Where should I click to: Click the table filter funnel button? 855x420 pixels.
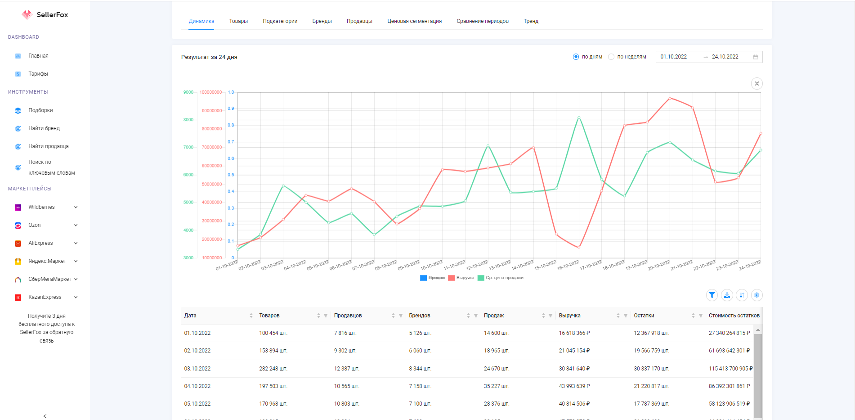pos(712,295)
